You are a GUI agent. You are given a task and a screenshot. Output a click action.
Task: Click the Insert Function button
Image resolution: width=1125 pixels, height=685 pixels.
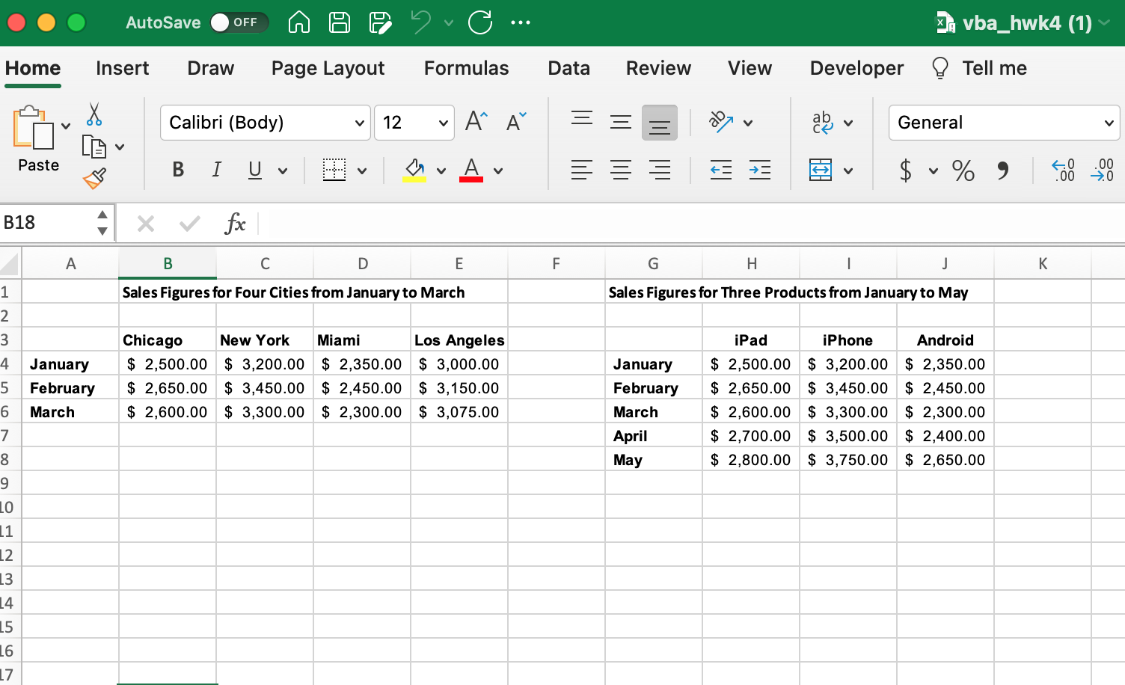click(236, 223)
